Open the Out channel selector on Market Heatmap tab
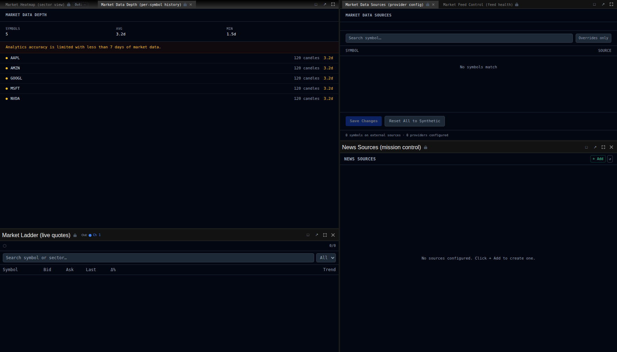This screenshot has height=352, width=617. pyautogui.click(x=80, y=5)
